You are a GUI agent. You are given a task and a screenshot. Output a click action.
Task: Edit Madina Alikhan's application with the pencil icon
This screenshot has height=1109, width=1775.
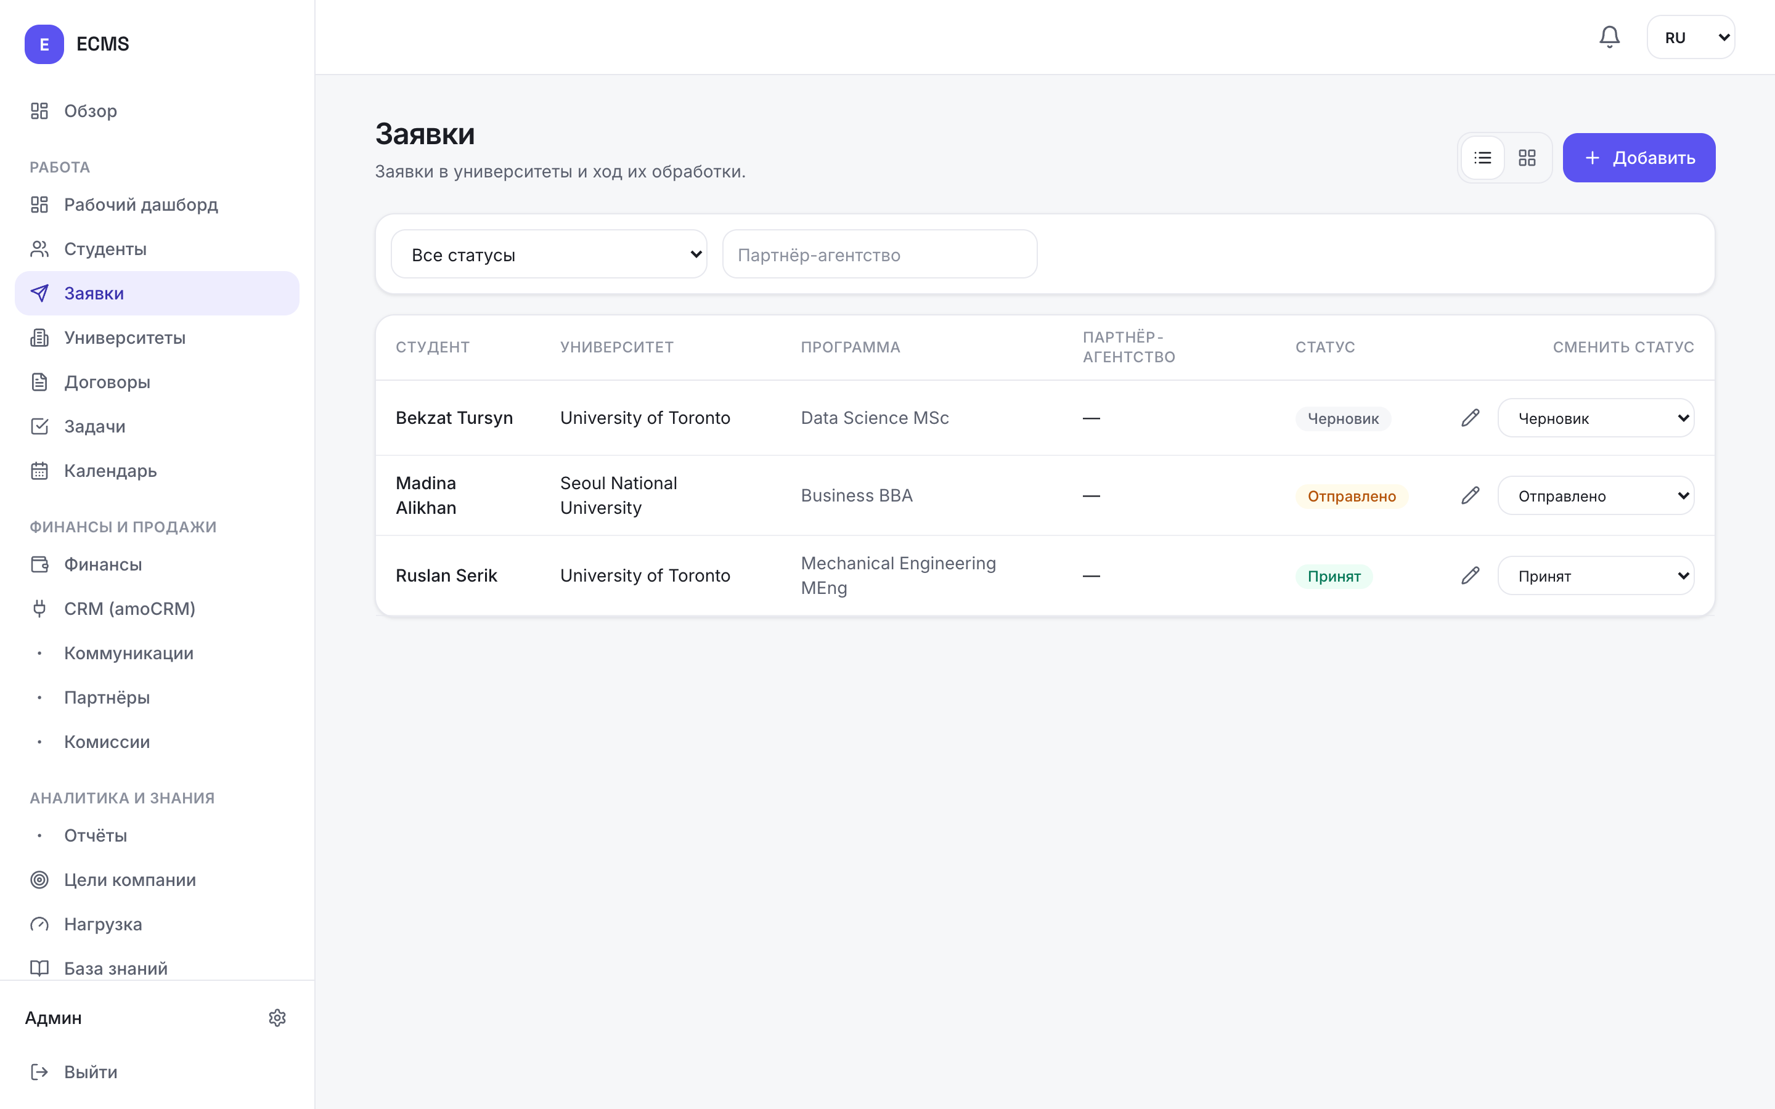[1470, 496]
